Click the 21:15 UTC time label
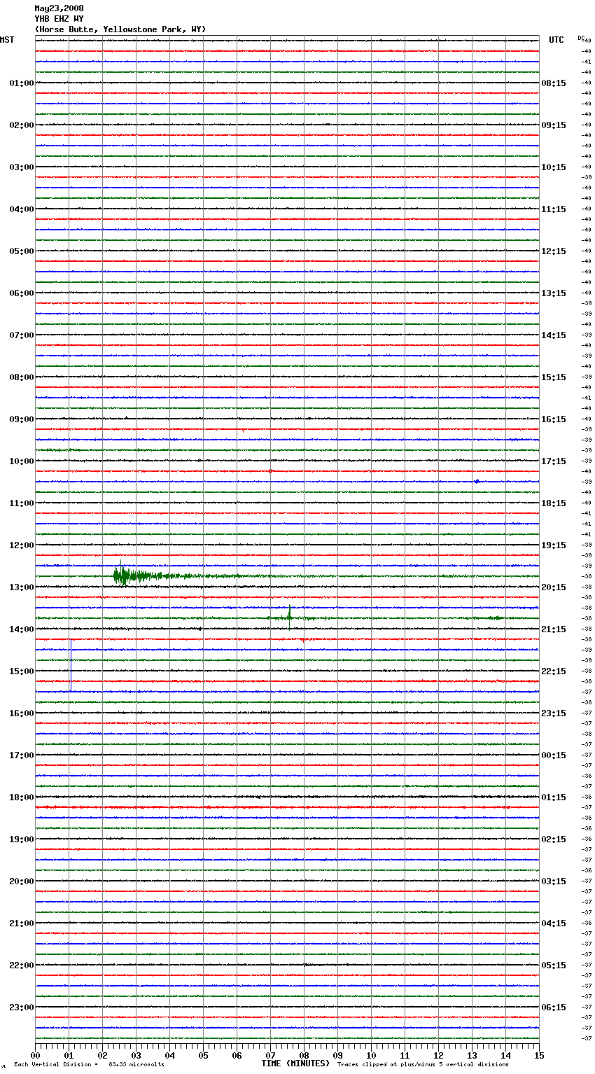595x1074 pixels. click(x=554, y=629)
